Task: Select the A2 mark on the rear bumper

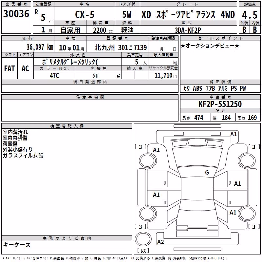Action: click(160, 242)
